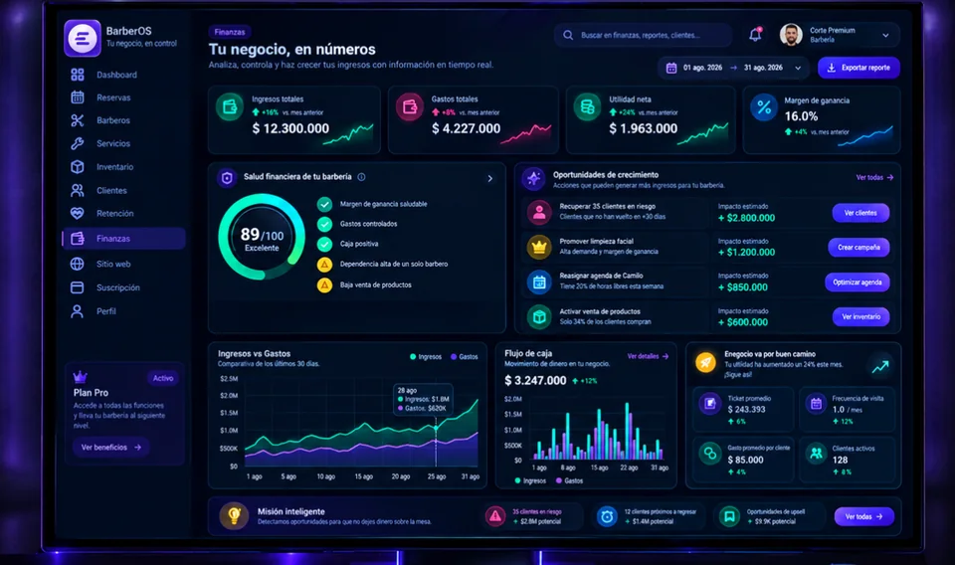Viewport: 955px width, 565px height.
Task: Toggle Ingresos legend under Flujo de caja chart
Action: pyautogui.click(x=530, y=481)
